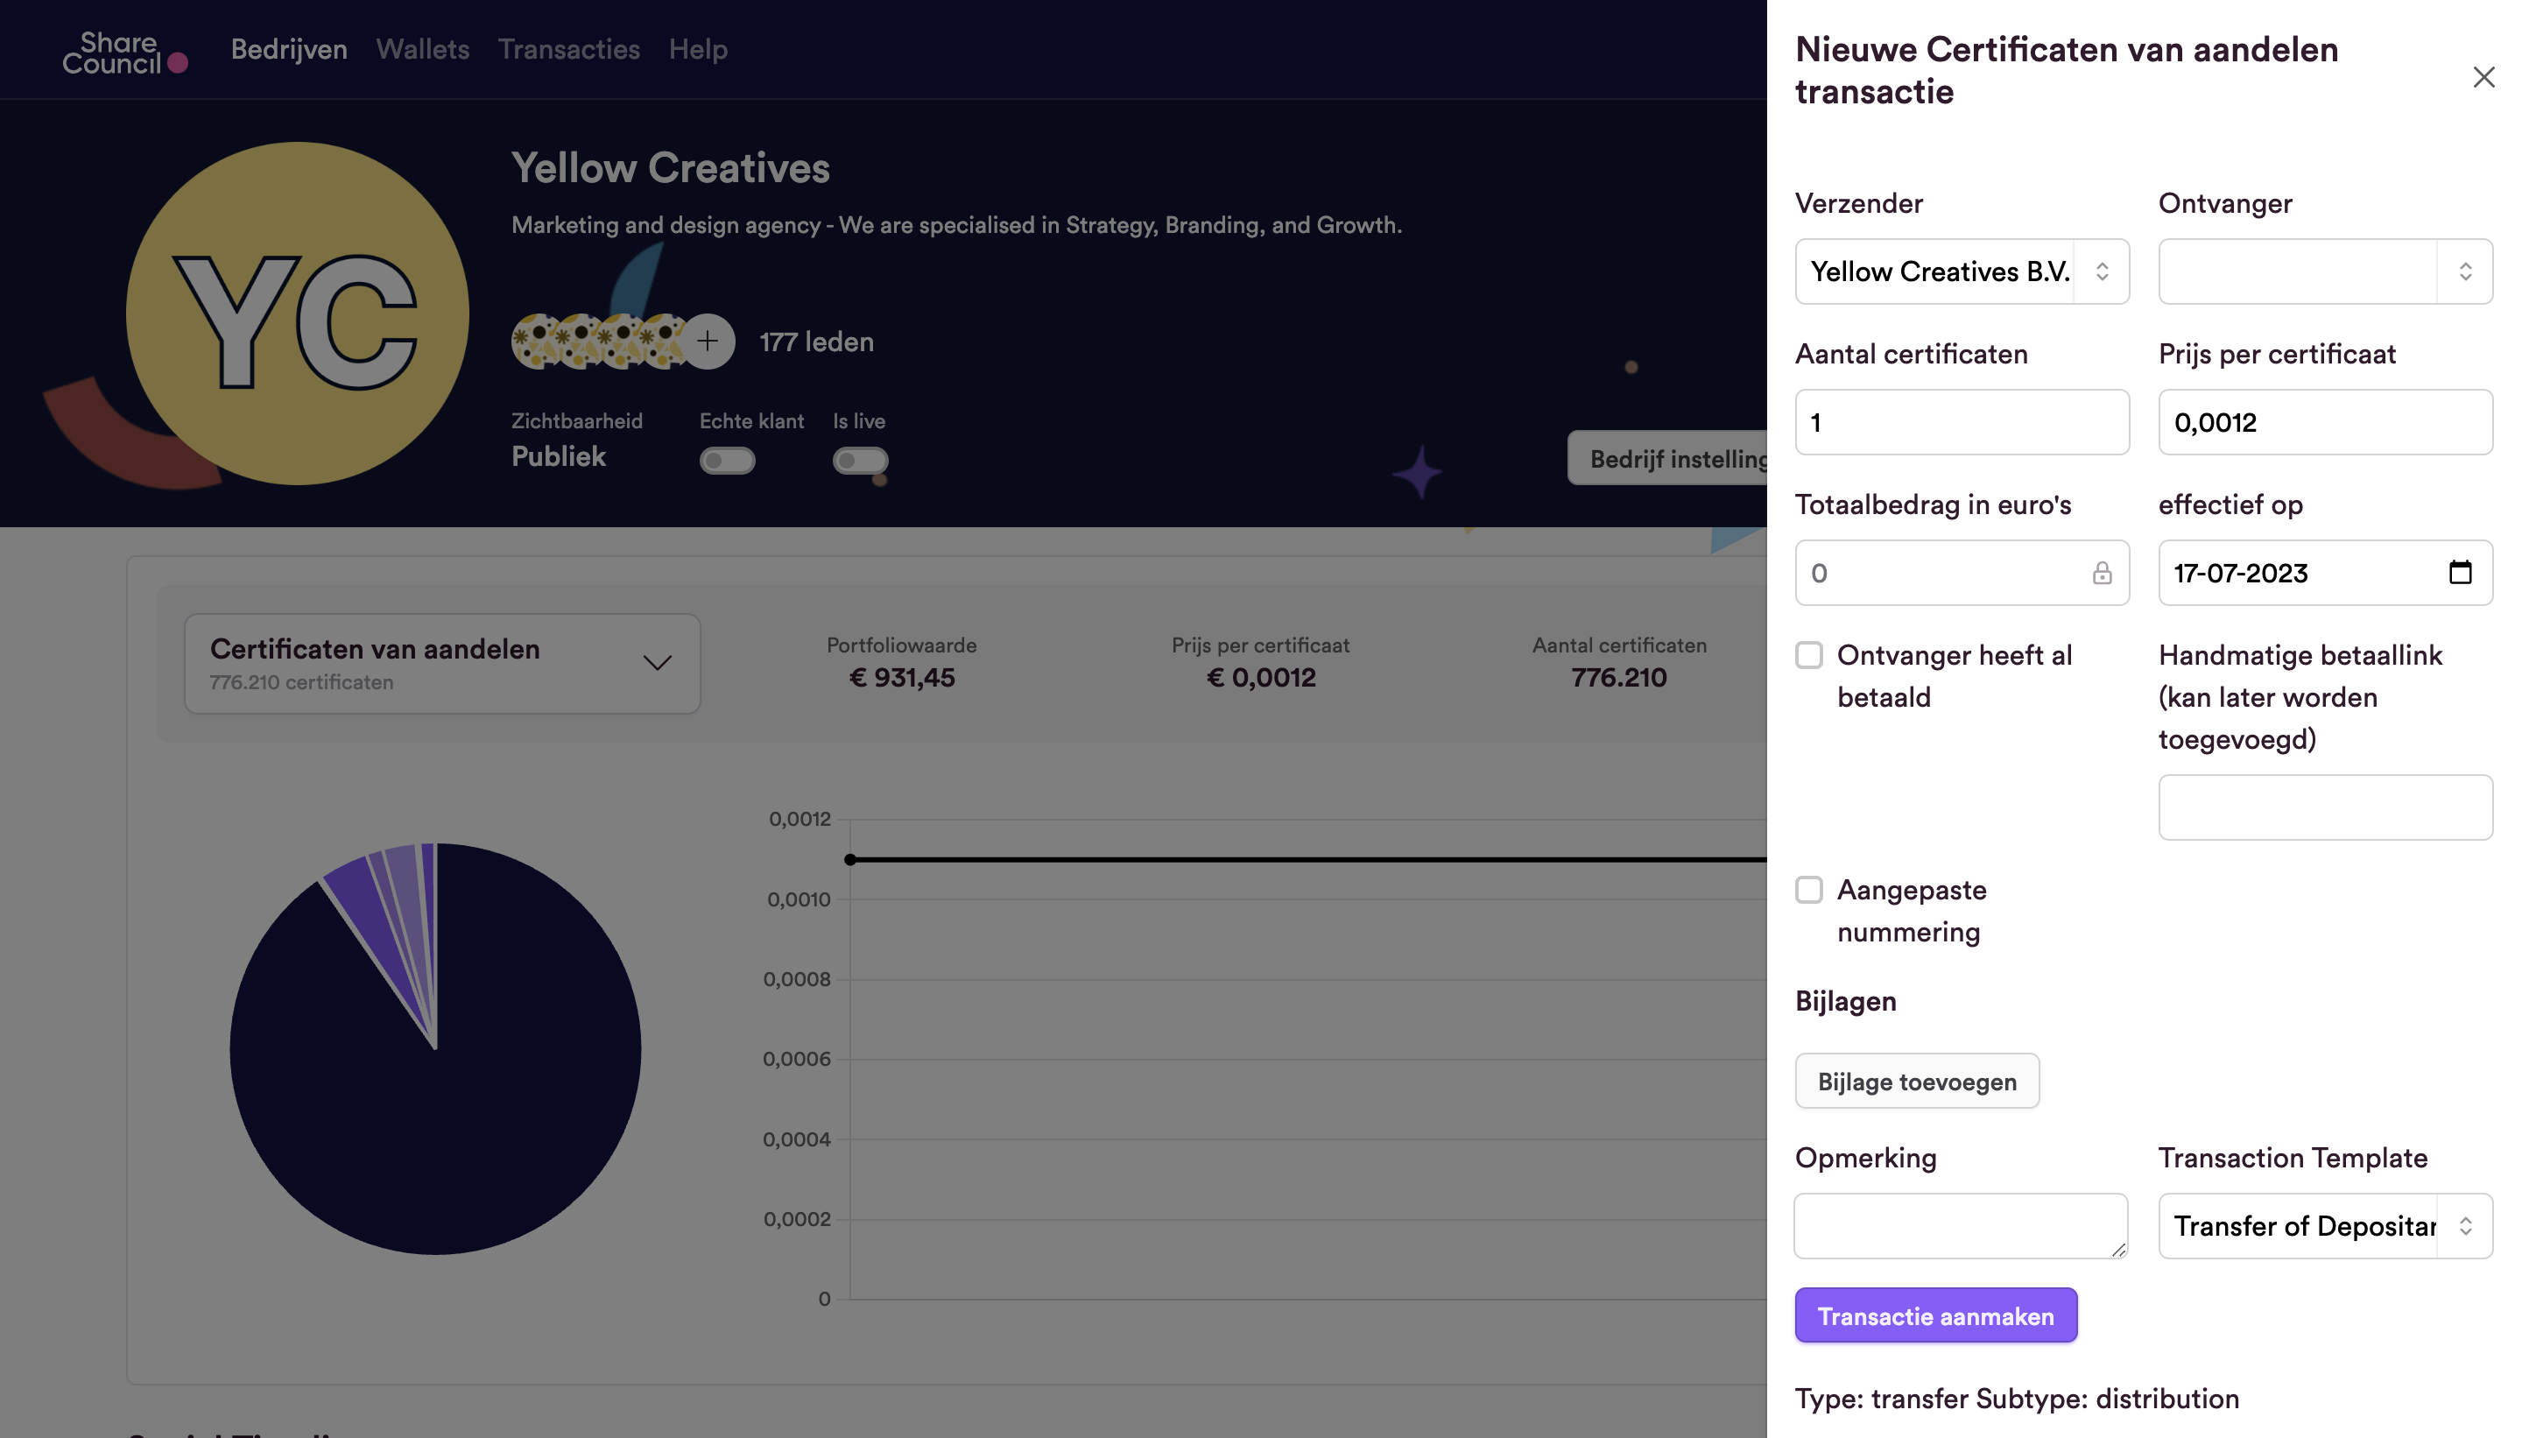Click the Aantal certificaten input field
The height and width of the screenshot is (1438, 2522).
click(1962, 423)
